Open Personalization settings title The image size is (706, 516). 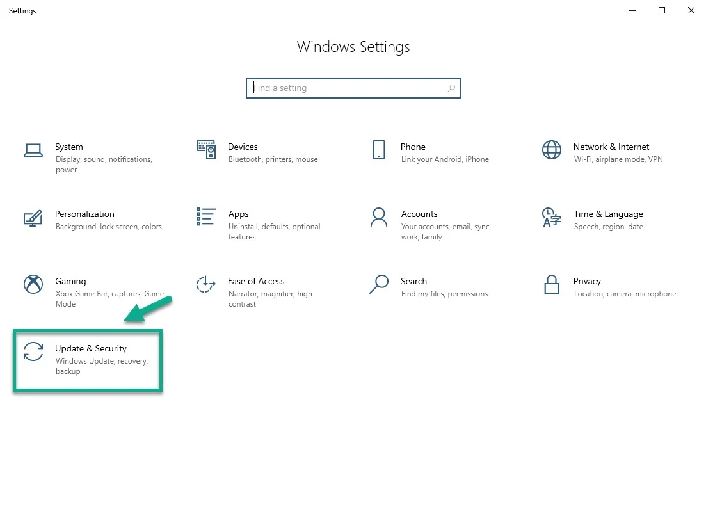point(84,214)
